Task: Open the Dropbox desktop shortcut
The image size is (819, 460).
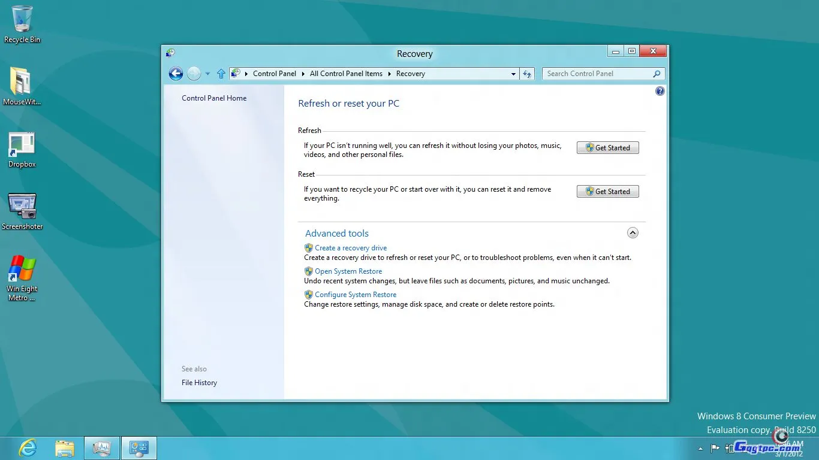Action: [22, 150]
